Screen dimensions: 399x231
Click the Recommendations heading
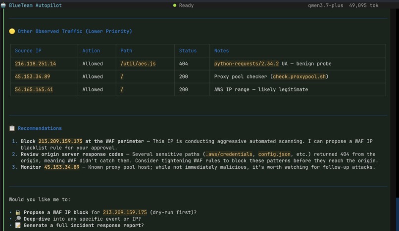point(40,128)
